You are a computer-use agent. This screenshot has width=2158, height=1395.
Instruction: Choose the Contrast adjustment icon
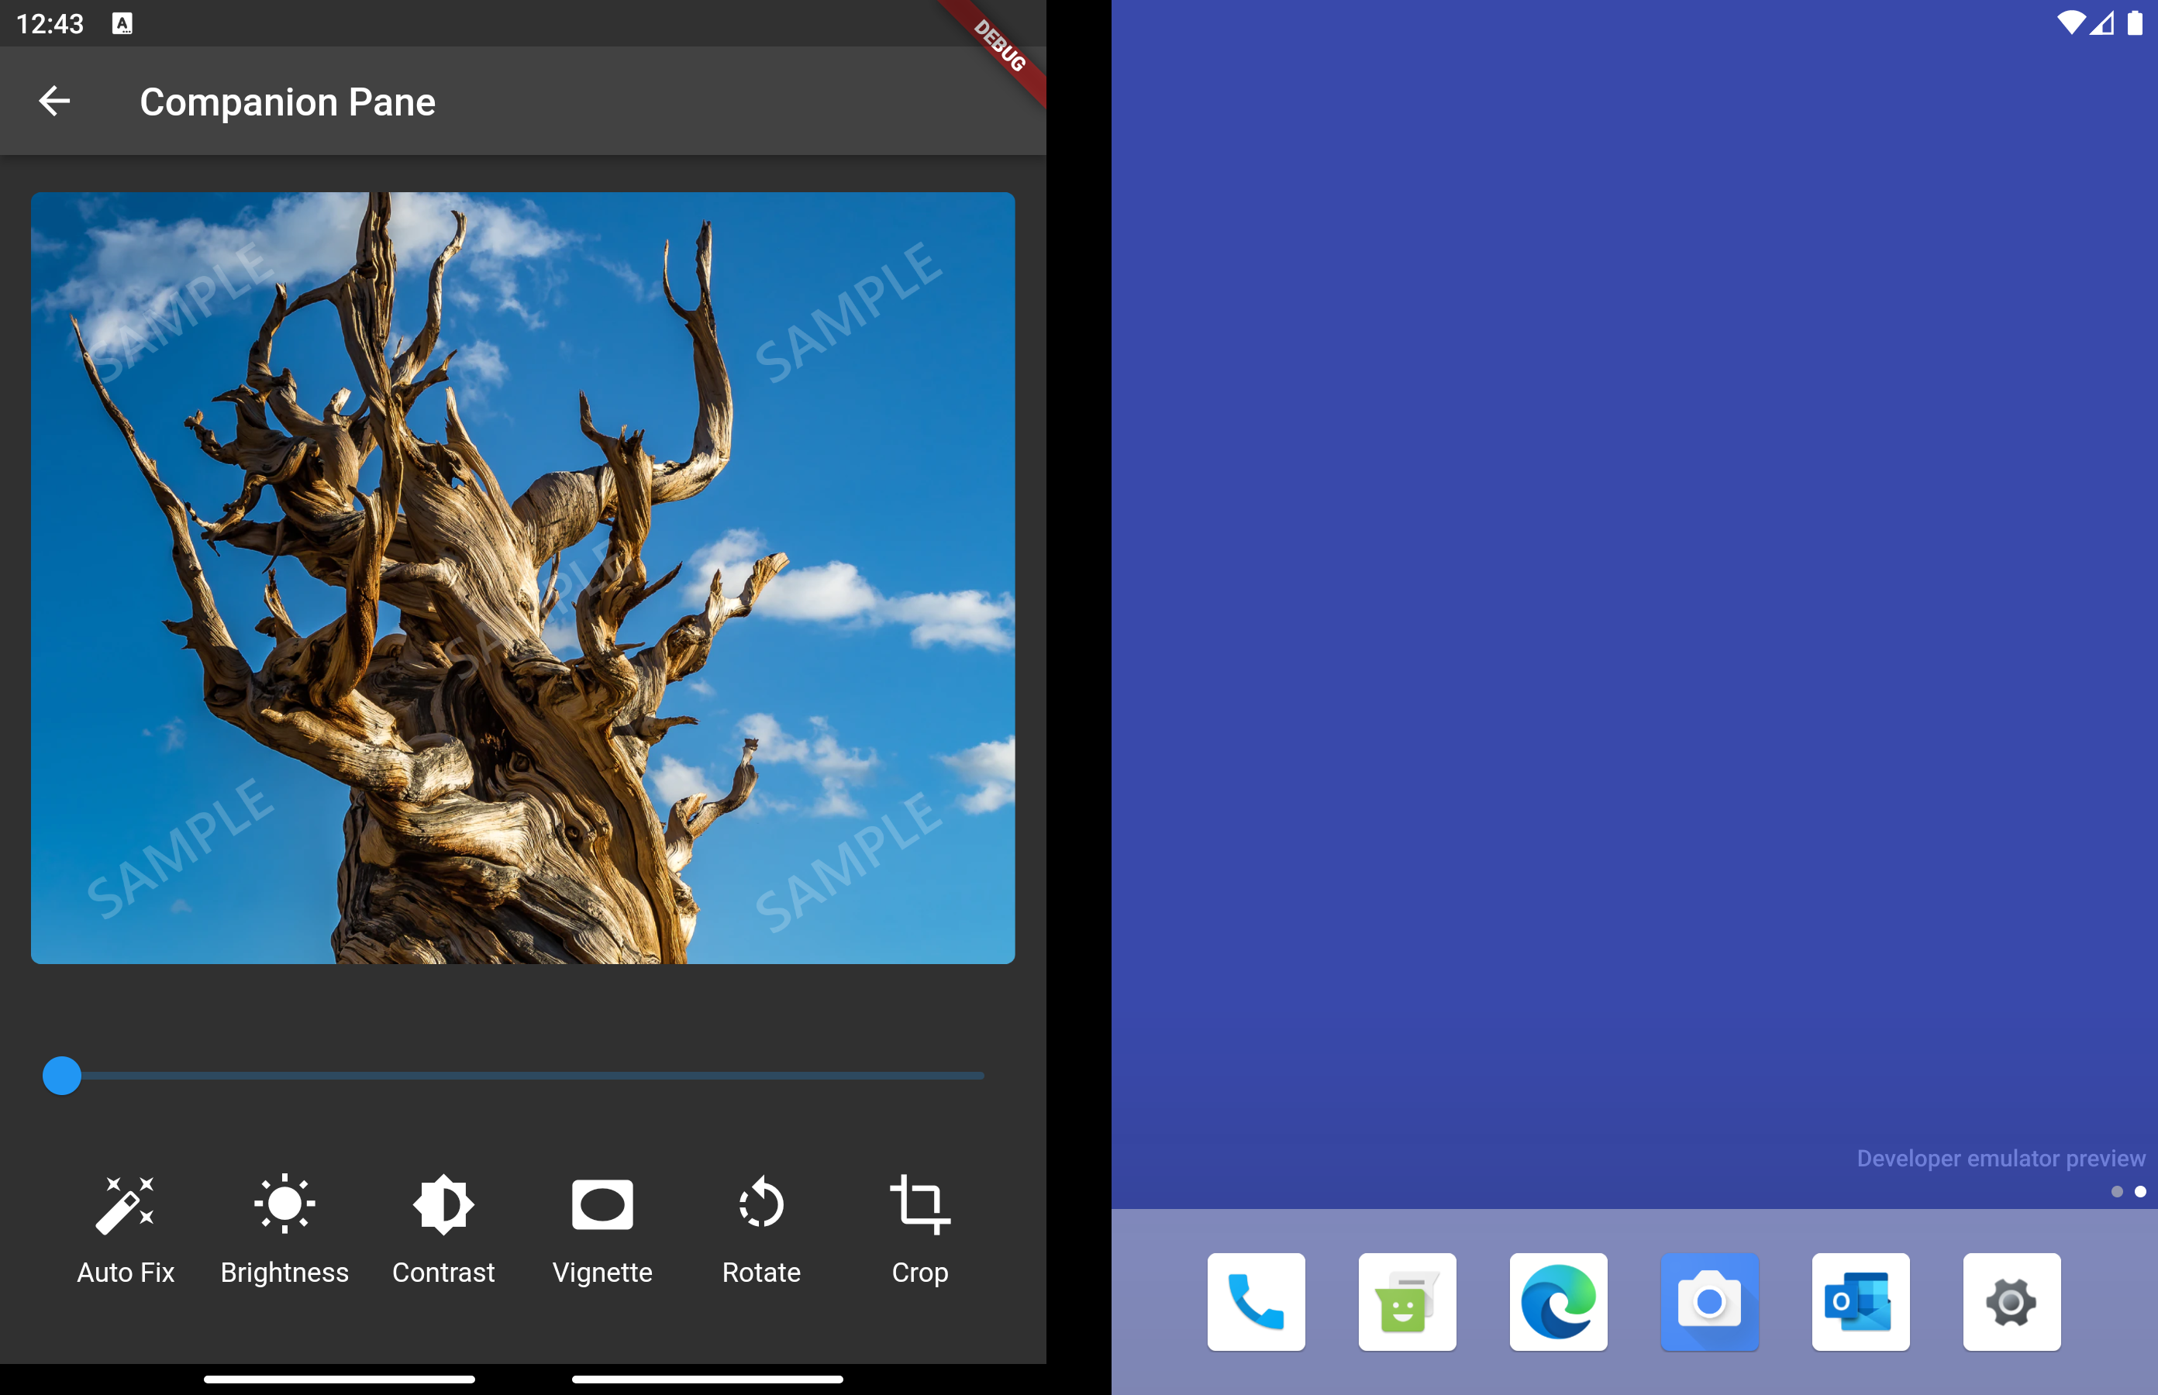(x=443, y=1206)
